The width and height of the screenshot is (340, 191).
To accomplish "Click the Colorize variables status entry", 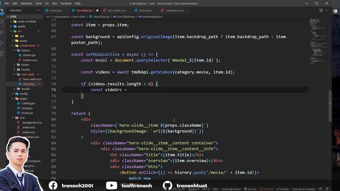I will (x=303, y=189).
